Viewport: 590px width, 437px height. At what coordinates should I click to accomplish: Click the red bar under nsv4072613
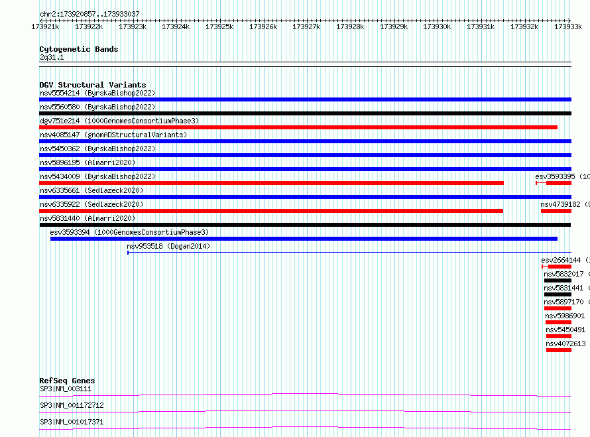click(x=559, y=350)
